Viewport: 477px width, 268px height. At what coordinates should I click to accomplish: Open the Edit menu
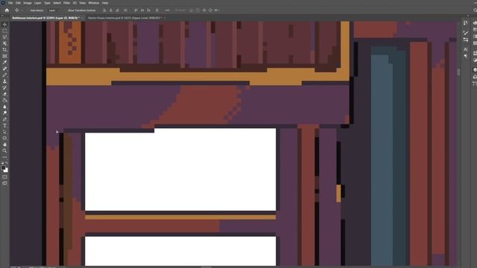coord(18,3)
